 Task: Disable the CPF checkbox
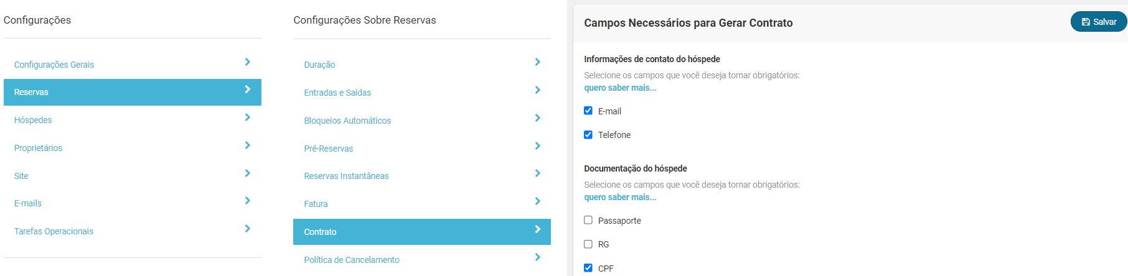point(588,268)
